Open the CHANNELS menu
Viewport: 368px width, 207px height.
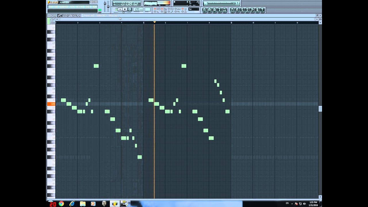click(x=64, y=7)
